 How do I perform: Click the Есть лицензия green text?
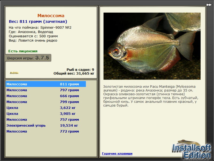[23, 51]
